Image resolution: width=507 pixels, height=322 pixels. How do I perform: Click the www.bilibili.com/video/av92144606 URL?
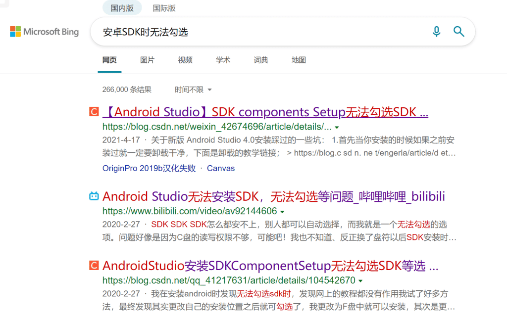[190, 211]
